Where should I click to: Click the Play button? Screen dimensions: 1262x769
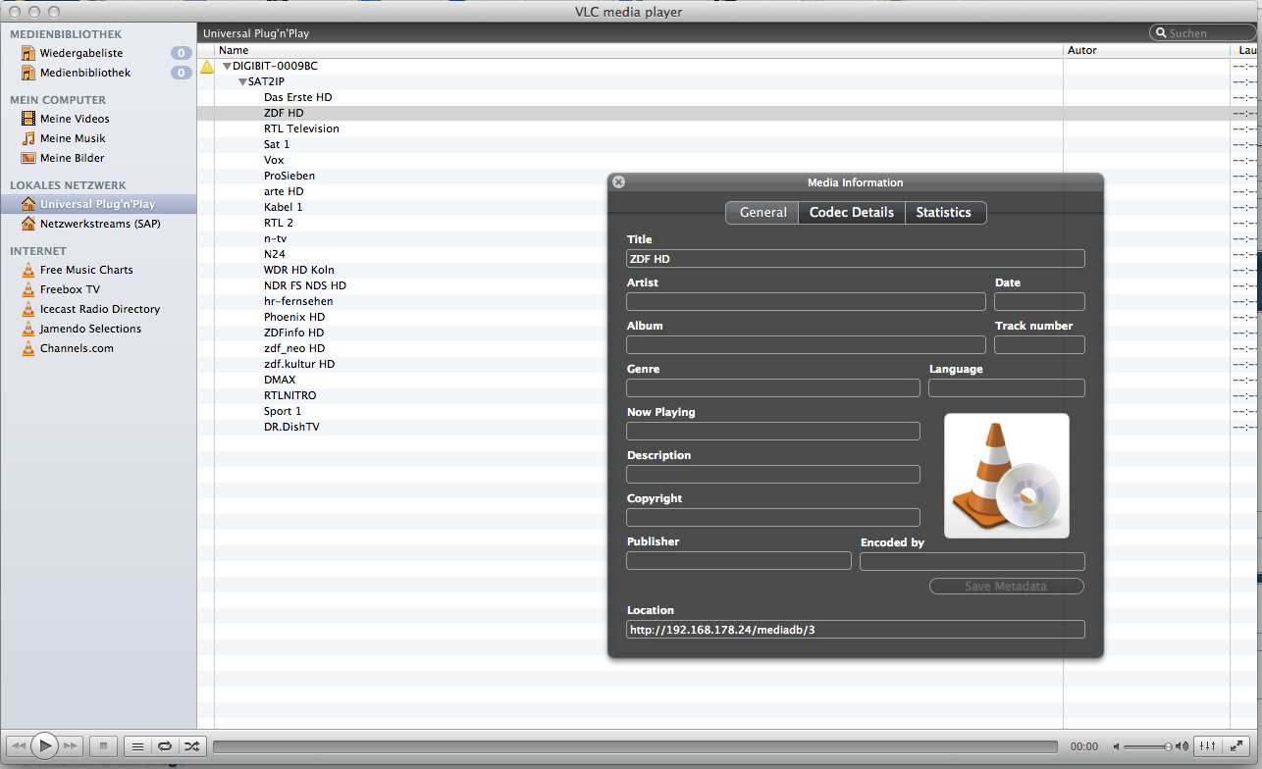pyautogui.click(x=44, y=746)
